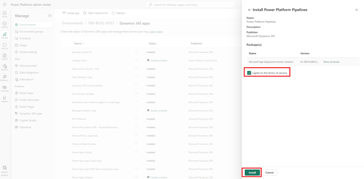The width and height of the screenshot is (364, 179).
Task: Open ellipsis menu for MCP Platform
Action: pos(136,119)
